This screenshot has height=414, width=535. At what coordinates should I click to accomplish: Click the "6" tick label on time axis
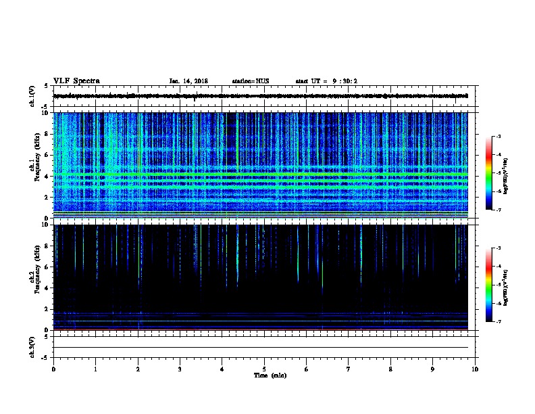coord(307,369)
